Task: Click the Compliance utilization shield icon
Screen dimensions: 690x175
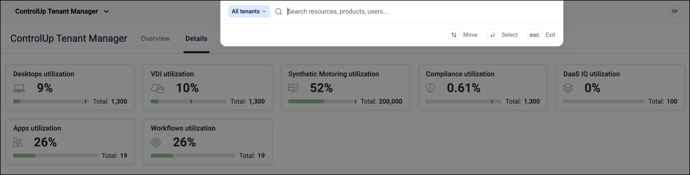Action: click(x=430, y=88)
